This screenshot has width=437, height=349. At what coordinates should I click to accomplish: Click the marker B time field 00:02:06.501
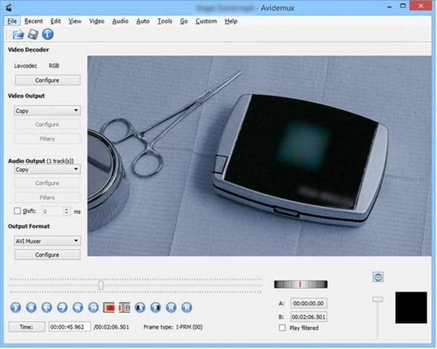coord(308,317)
